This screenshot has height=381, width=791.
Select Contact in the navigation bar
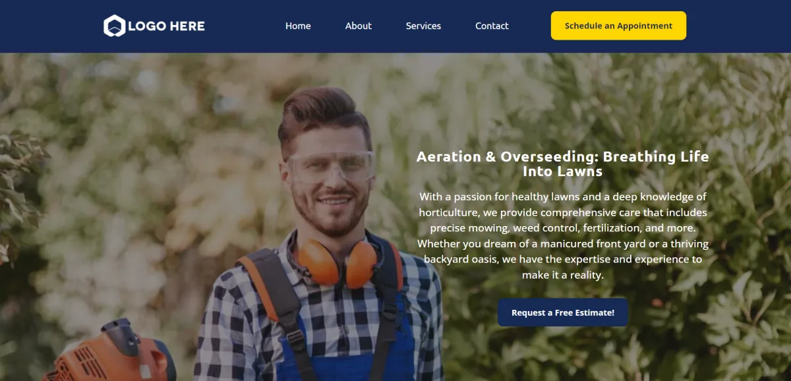492,26
